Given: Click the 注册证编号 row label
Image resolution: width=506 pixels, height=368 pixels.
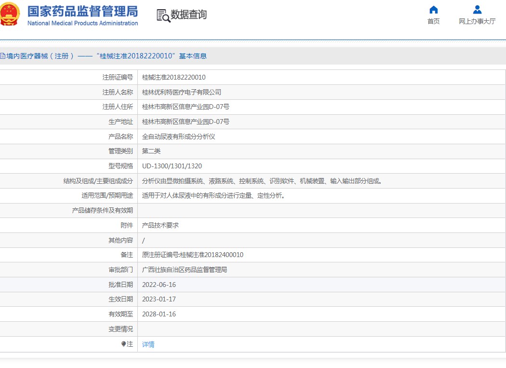Looking at the screenshot, I should coord(118,77).
